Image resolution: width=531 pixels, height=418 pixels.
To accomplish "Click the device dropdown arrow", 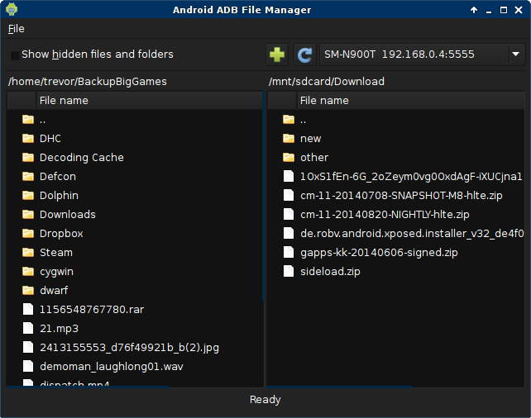I will coord(516,55).
